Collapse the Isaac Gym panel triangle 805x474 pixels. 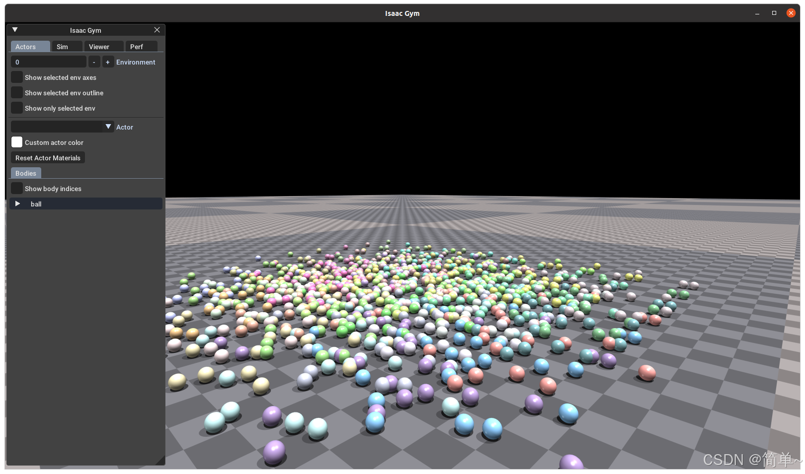point(15,30)
